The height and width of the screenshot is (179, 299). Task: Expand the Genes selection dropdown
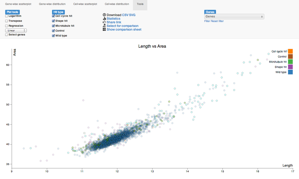tap(234, 17)
